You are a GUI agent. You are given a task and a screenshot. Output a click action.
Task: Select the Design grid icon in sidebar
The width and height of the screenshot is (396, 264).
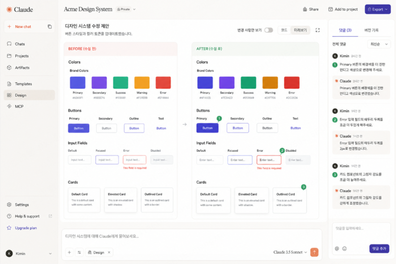pos(9,95)
